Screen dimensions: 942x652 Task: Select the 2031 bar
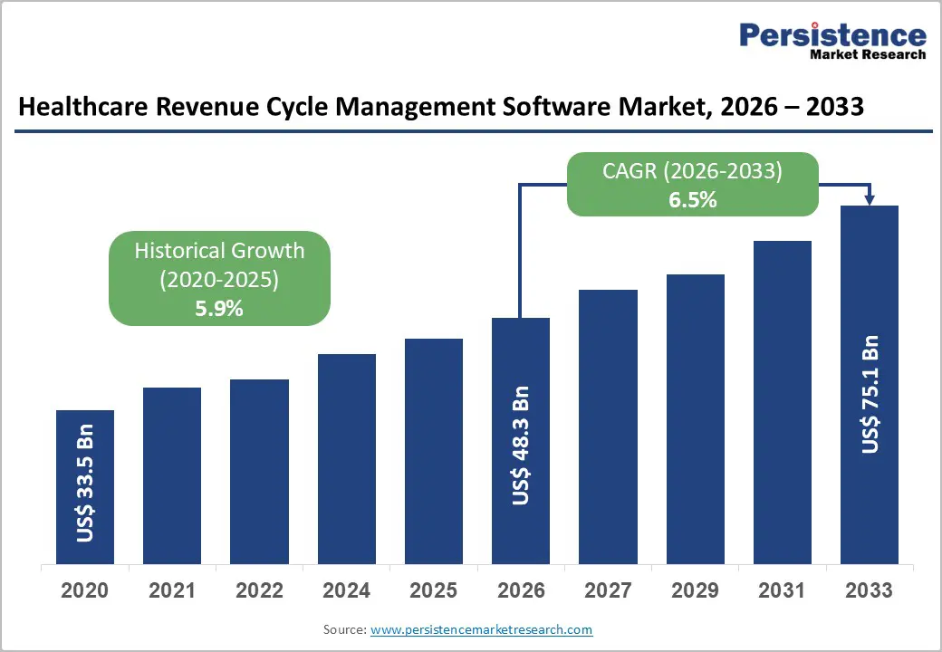point(782,402)
